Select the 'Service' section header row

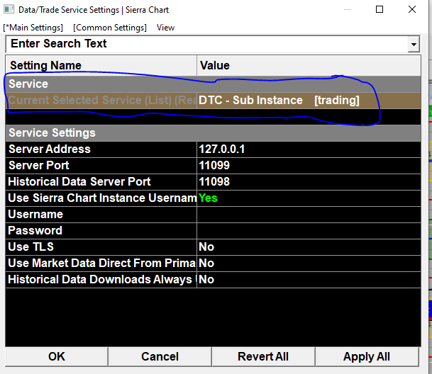213,84
